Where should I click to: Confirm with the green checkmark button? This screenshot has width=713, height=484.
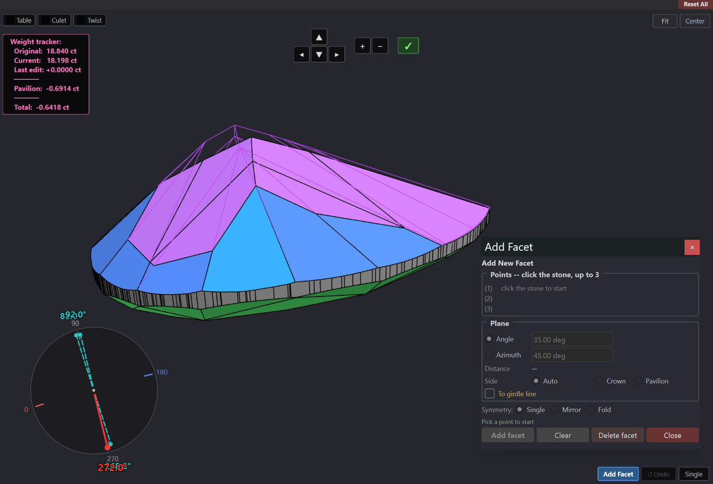click(x=408, y=46)
